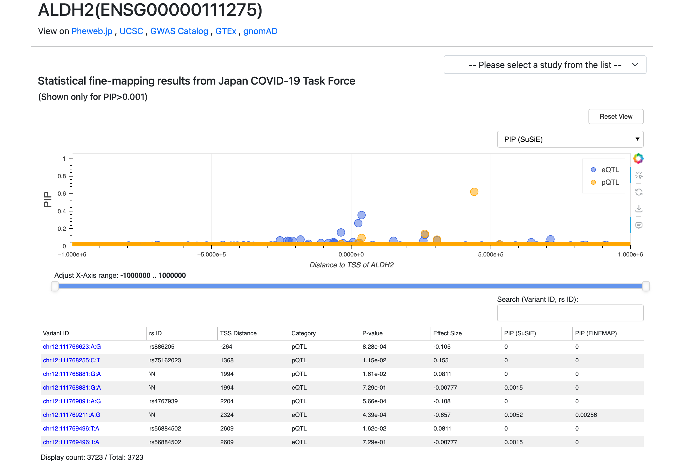The image size is (685, 466).
Task: Click the highest orange pQTL data point
Action: point(474,192)
